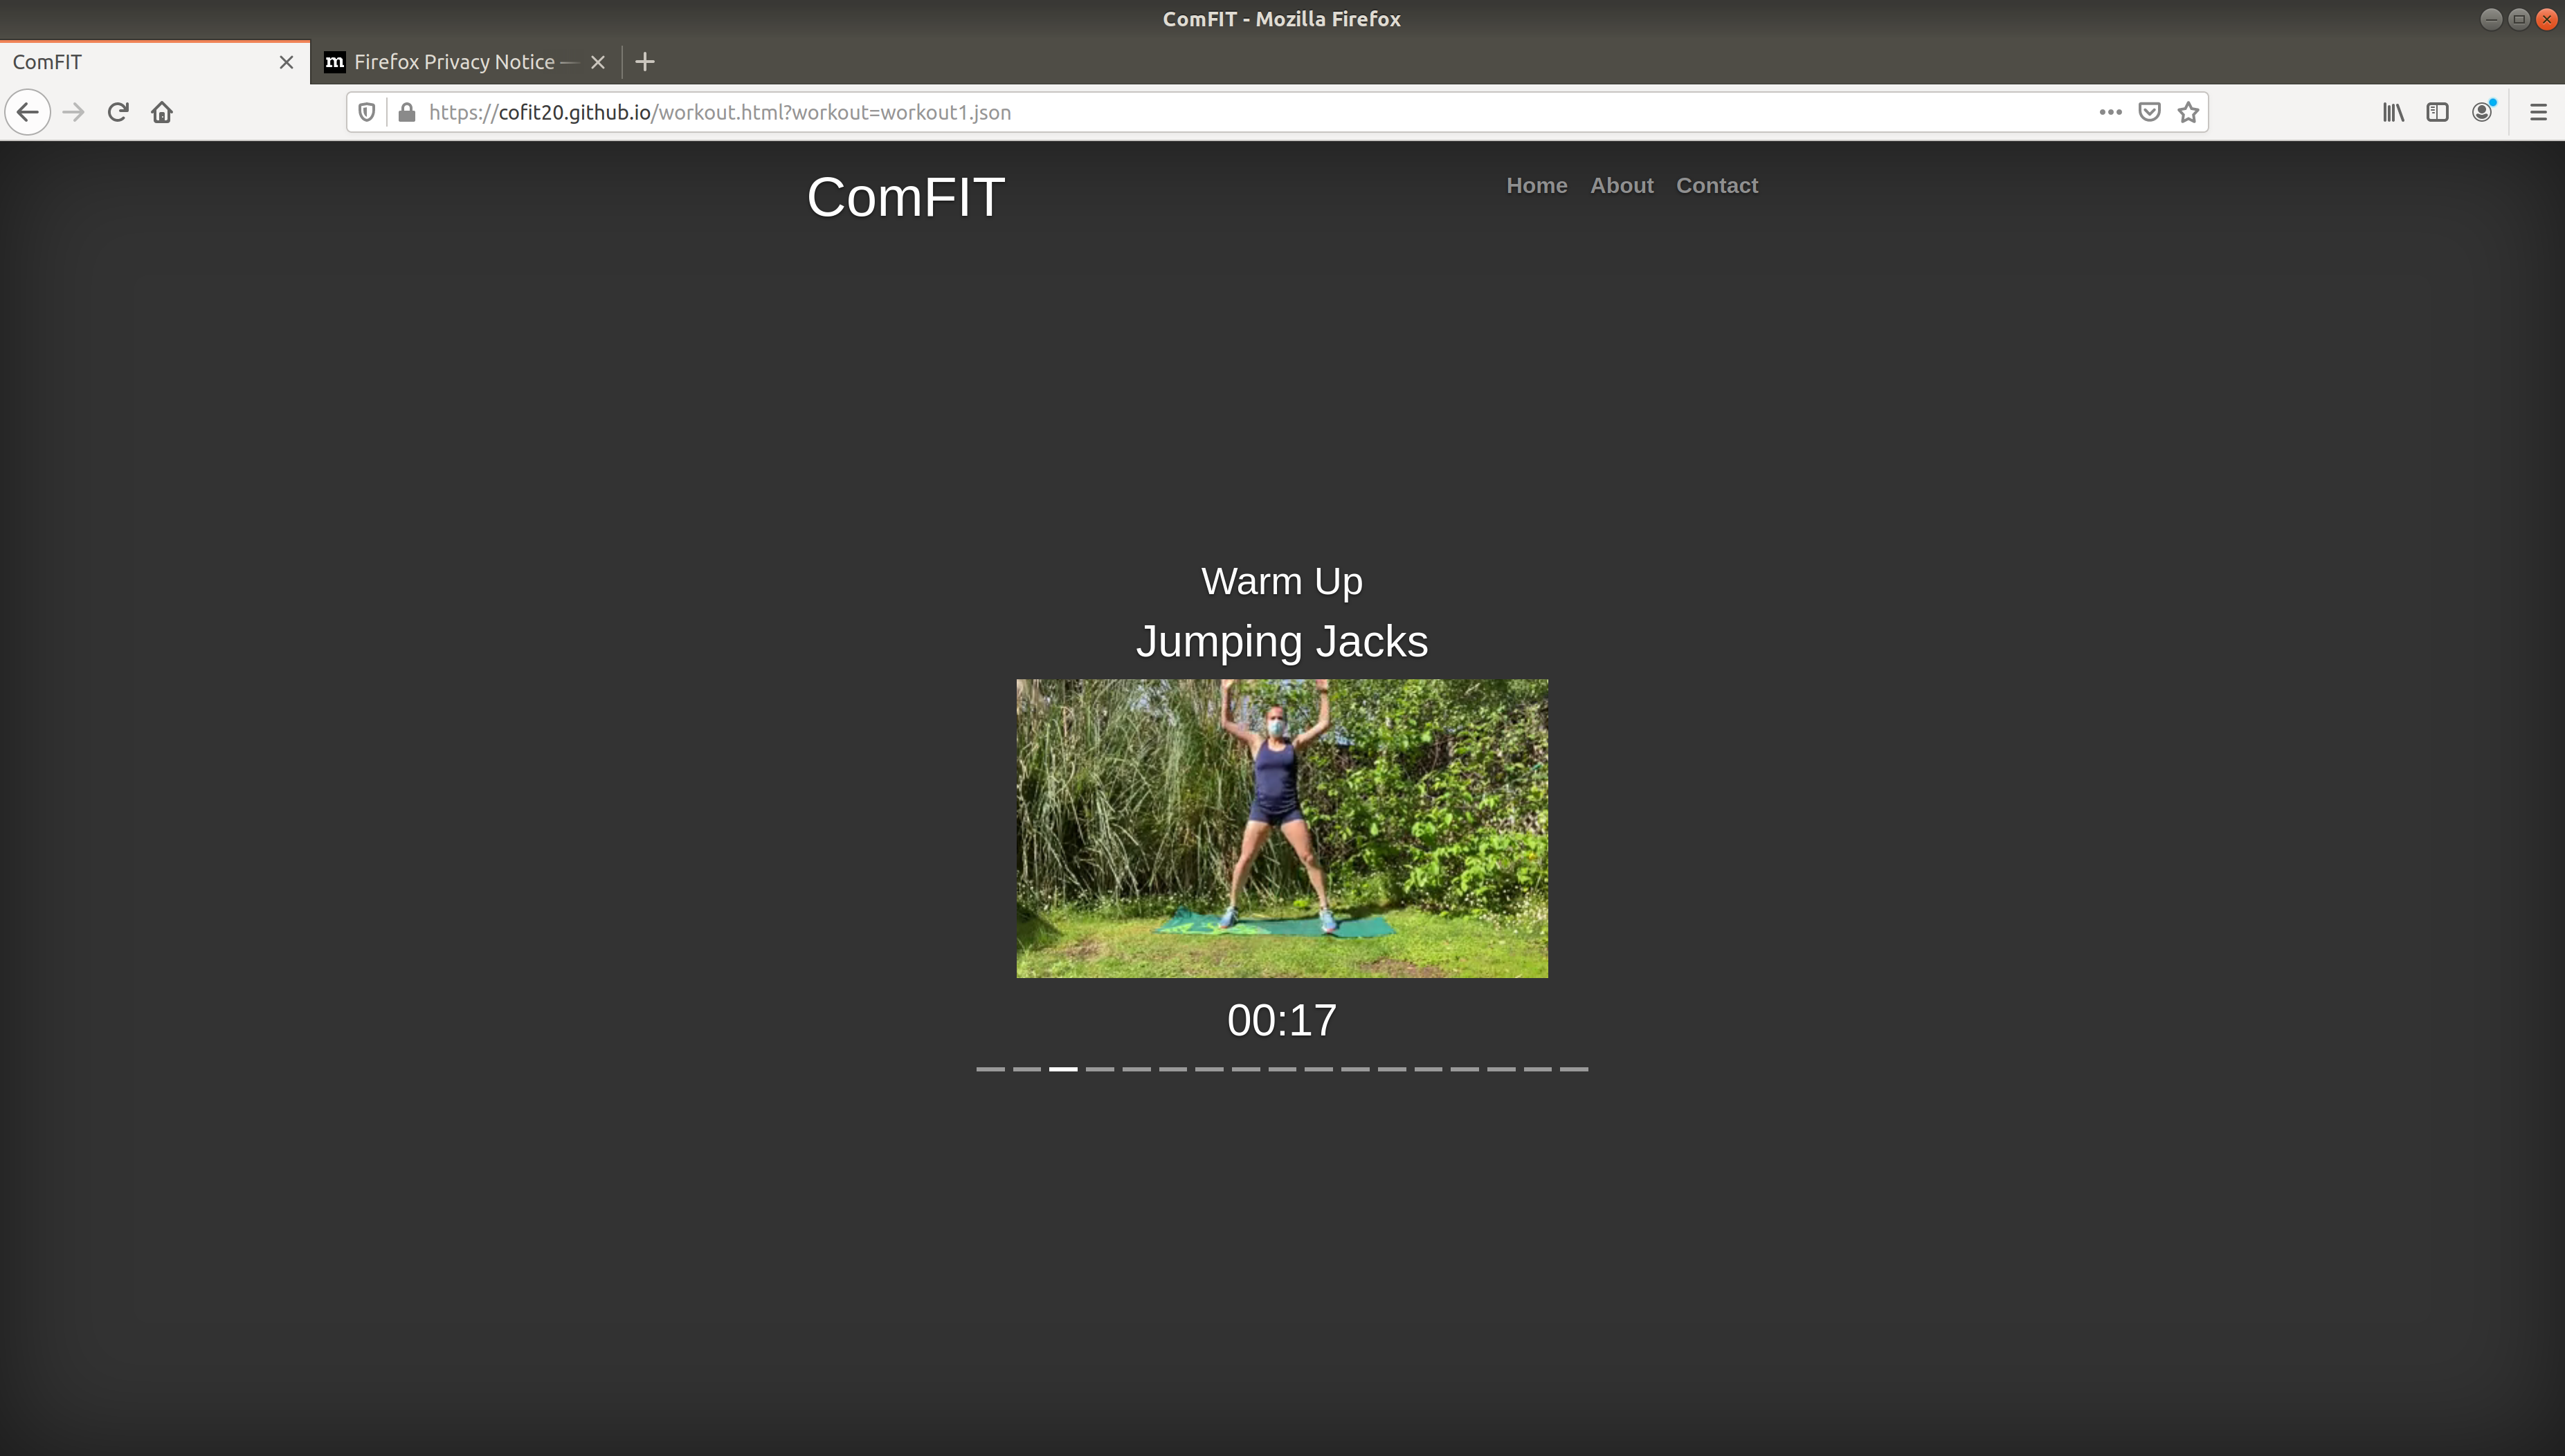Open the Library icon in toolbar

pyautogui.click(x=2393, y=112)
